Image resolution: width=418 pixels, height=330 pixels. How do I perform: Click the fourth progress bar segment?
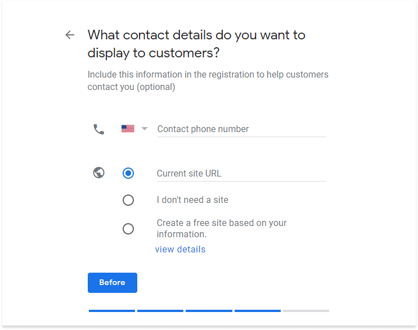258,310
